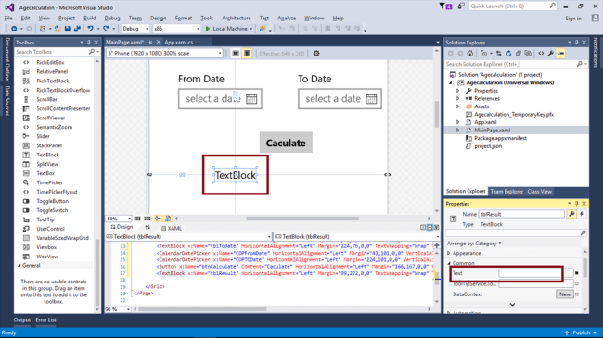Click the Redo arrow icon
This screenshot has width=603, height=338.
106,29
